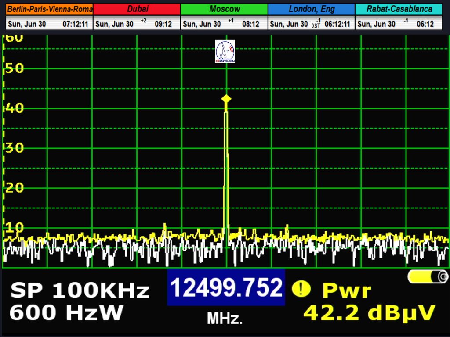Click the SP 100KHz span setting
This screenshot has height=337, width=450.
80,290
